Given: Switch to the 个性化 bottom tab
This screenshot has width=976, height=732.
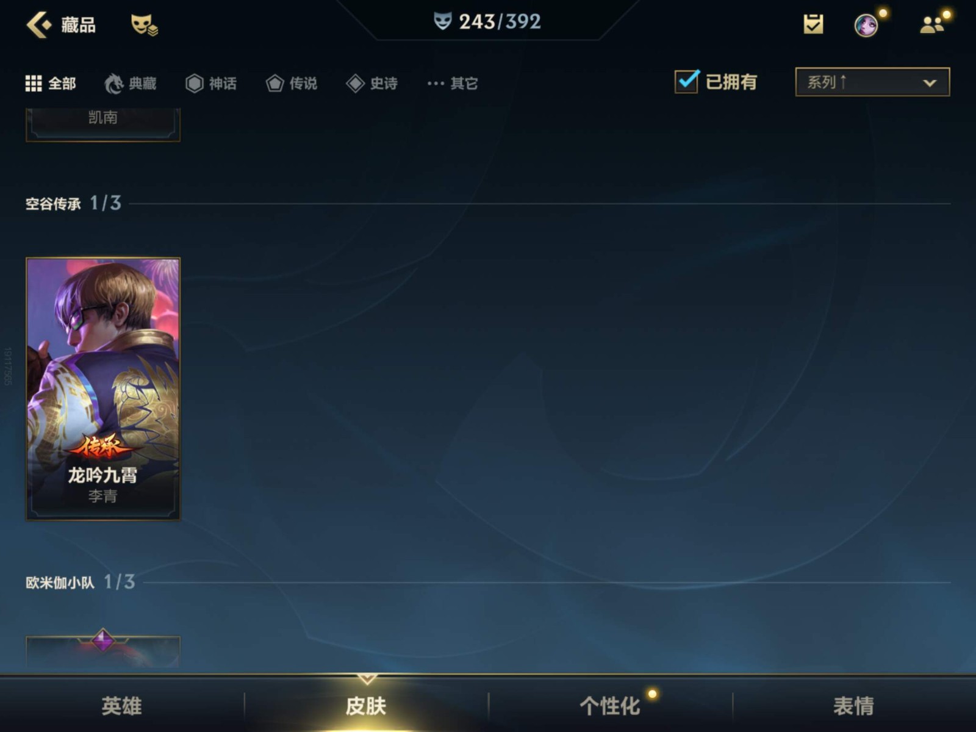Looking at the screenshot, I should (609, 706).
